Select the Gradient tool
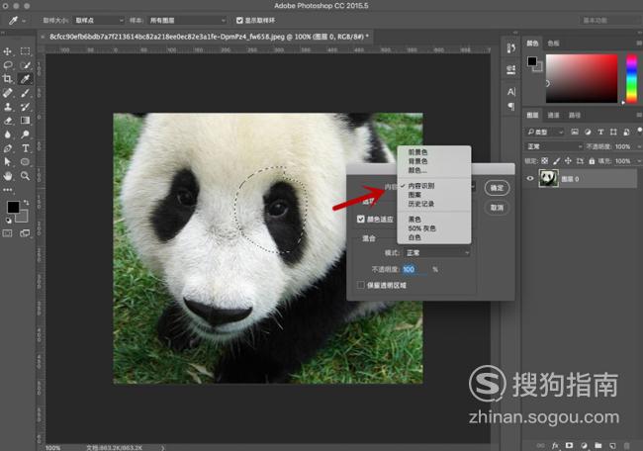The height and width of the screenshot is (451, 643). pyautogui.click(x=26, y=121)
